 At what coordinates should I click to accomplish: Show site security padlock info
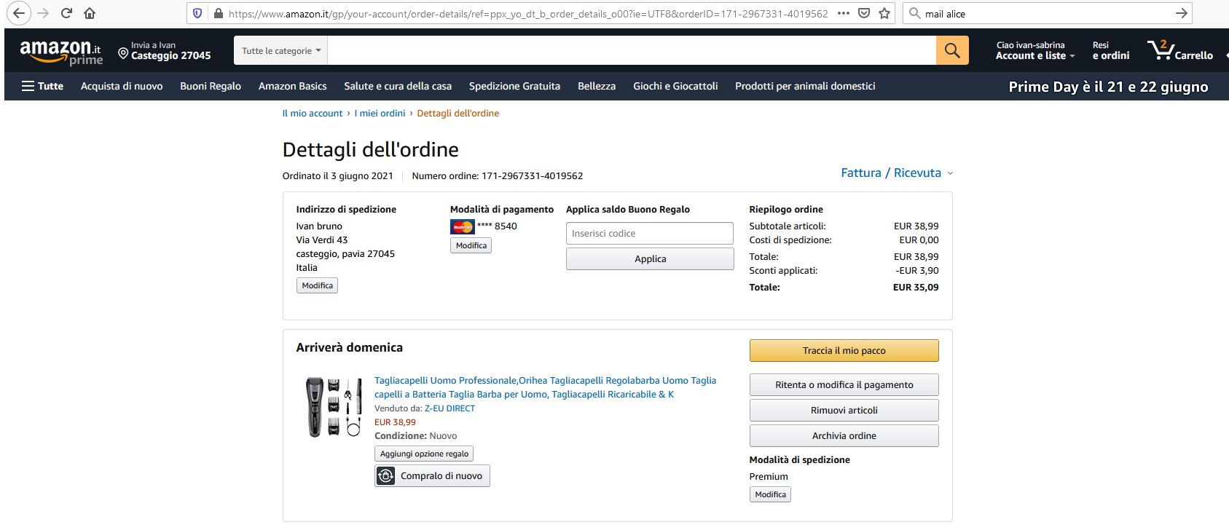coord(218,13)
